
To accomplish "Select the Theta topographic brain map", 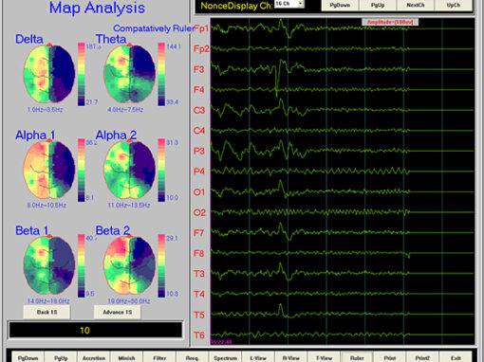I will click(129, 73).
